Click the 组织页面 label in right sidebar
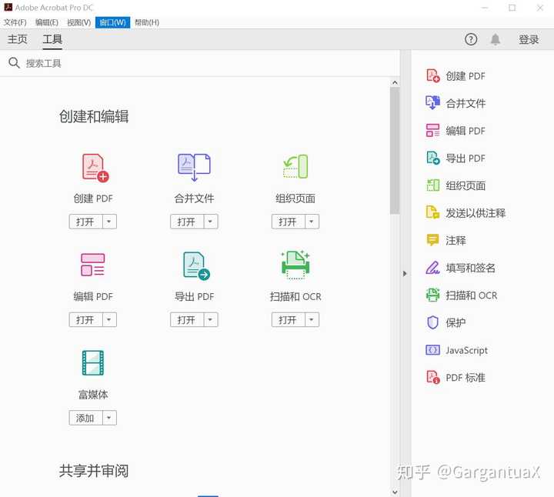Viewport: 554px width, 497px height. click(x=466, y=185)
